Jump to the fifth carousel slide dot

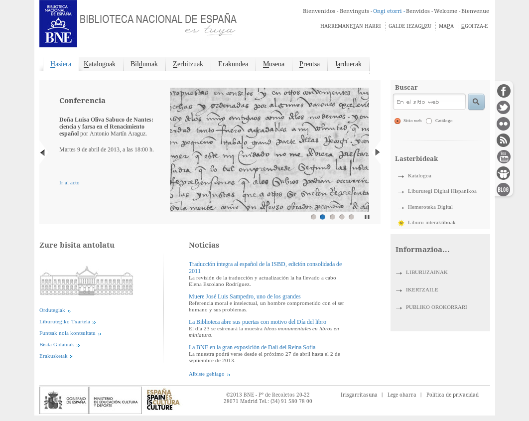click(x=351, y=217)
